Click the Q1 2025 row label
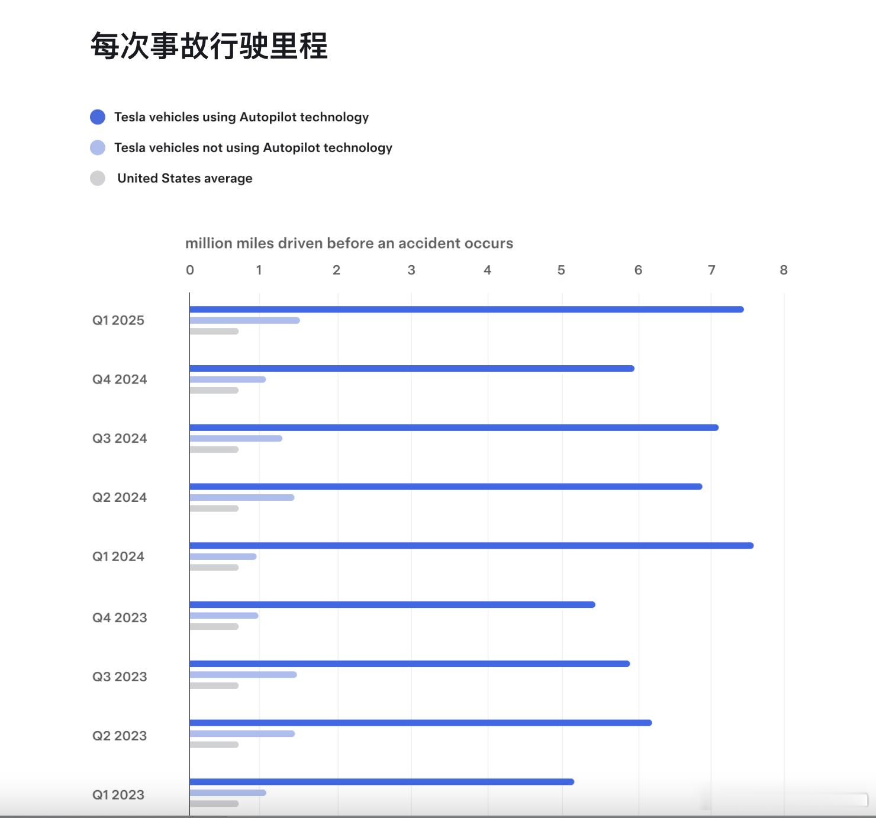This screenshot has width=876, height=818. (x=118, y=320)
